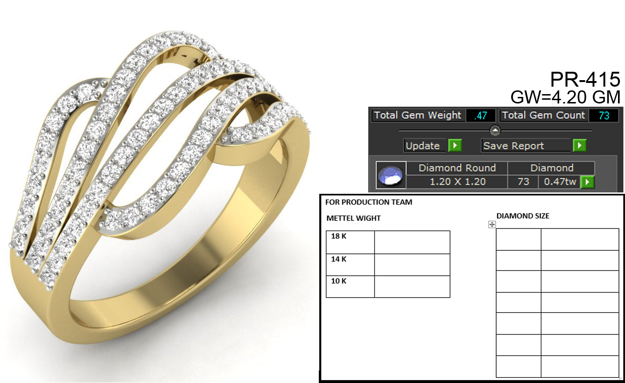The width and height of the screenshot is (625, 383).
Task: Click the ring render image
Action: tap(159, 196)
